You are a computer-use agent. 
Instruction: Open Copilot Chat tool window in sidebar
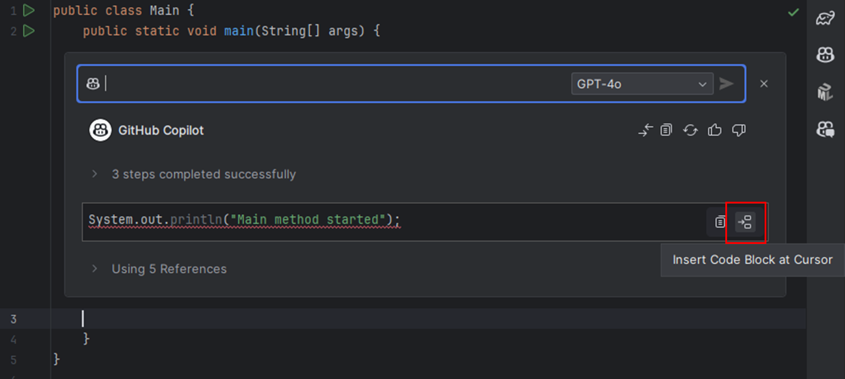(825, 129)
